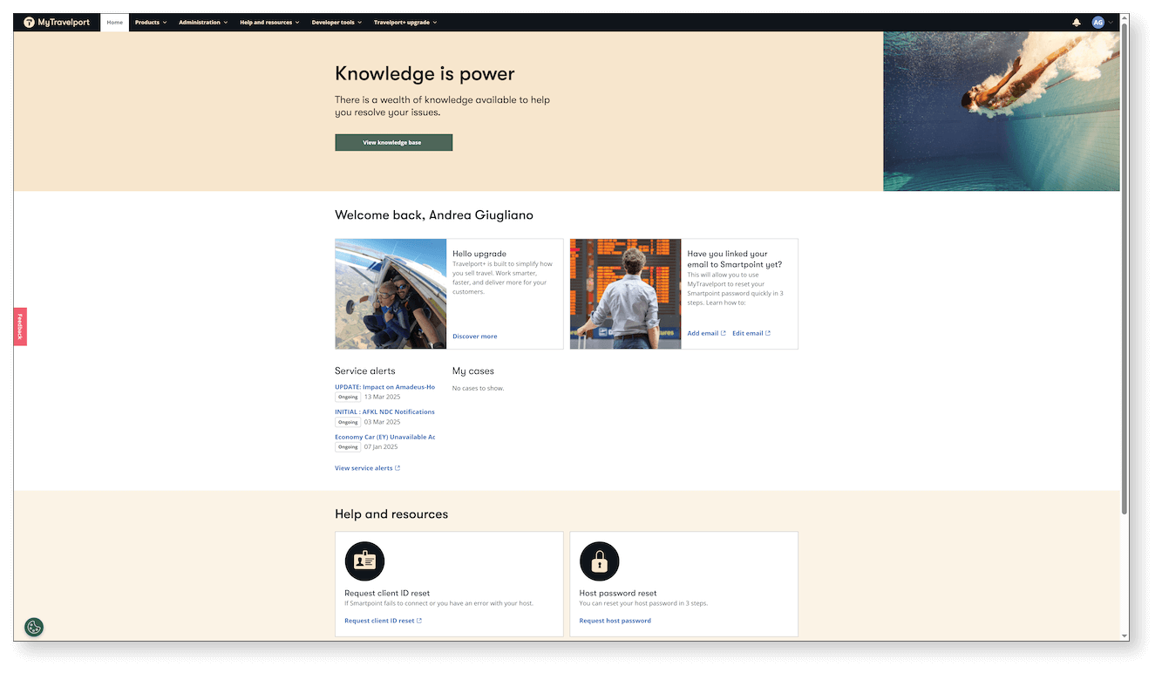Click the page vertical scrollbar
The width and height of the screenshot is (1162, 673).
tap(1124, 262)
